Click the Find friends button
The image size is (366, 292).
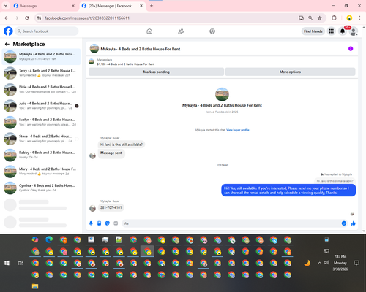(313, 31)
